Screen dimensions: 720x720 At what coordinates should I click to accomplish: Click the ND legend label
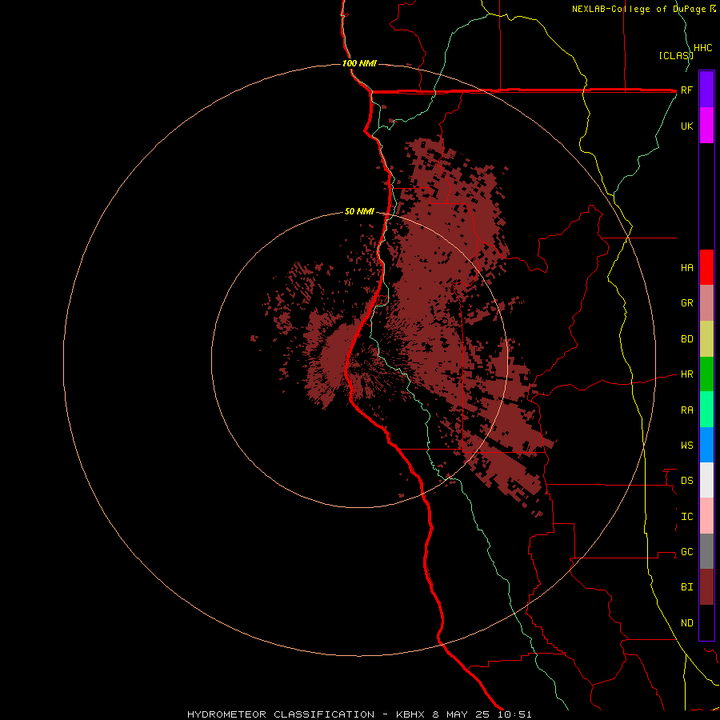(687, 623)
